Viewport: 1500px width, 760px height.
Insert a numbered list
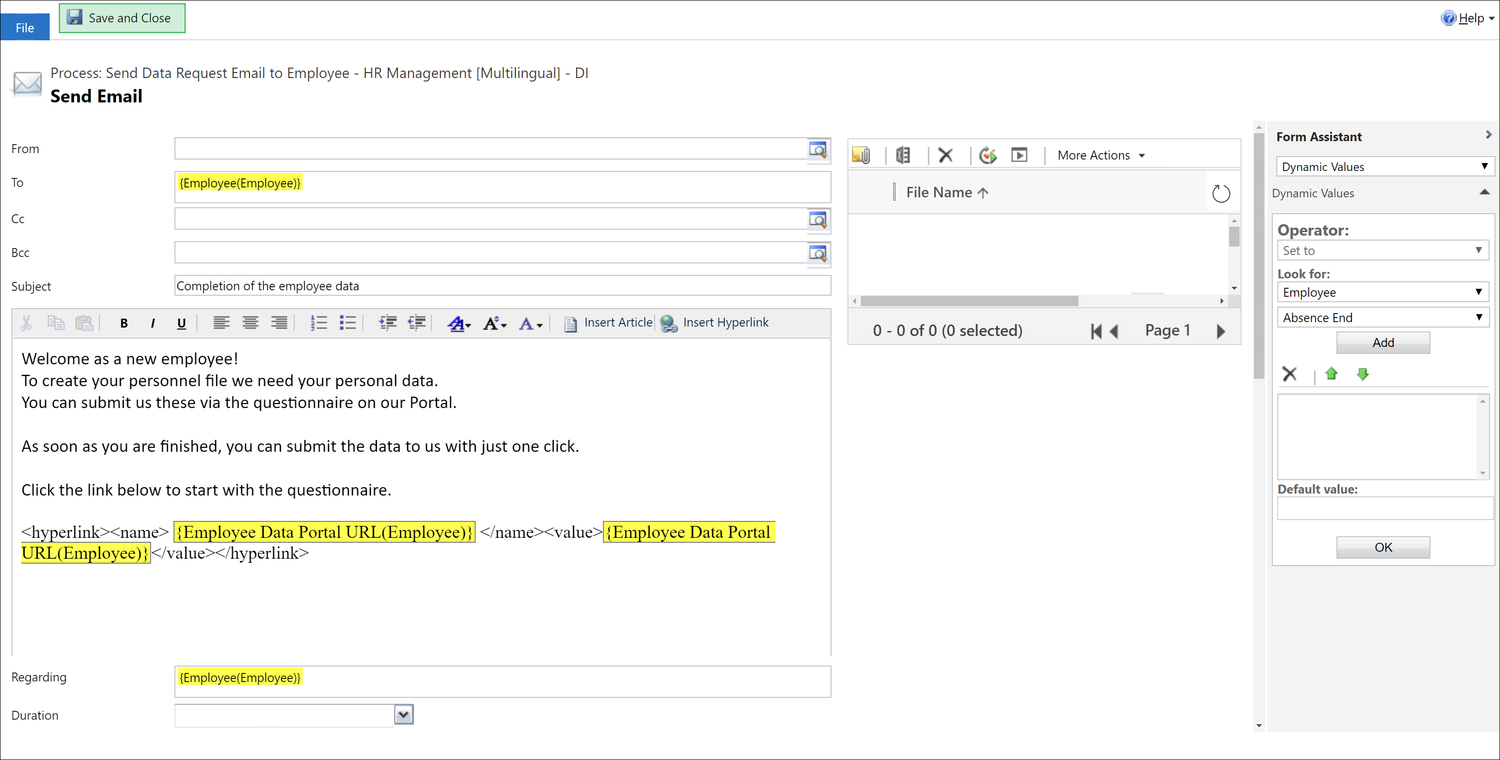click(319, 323)
